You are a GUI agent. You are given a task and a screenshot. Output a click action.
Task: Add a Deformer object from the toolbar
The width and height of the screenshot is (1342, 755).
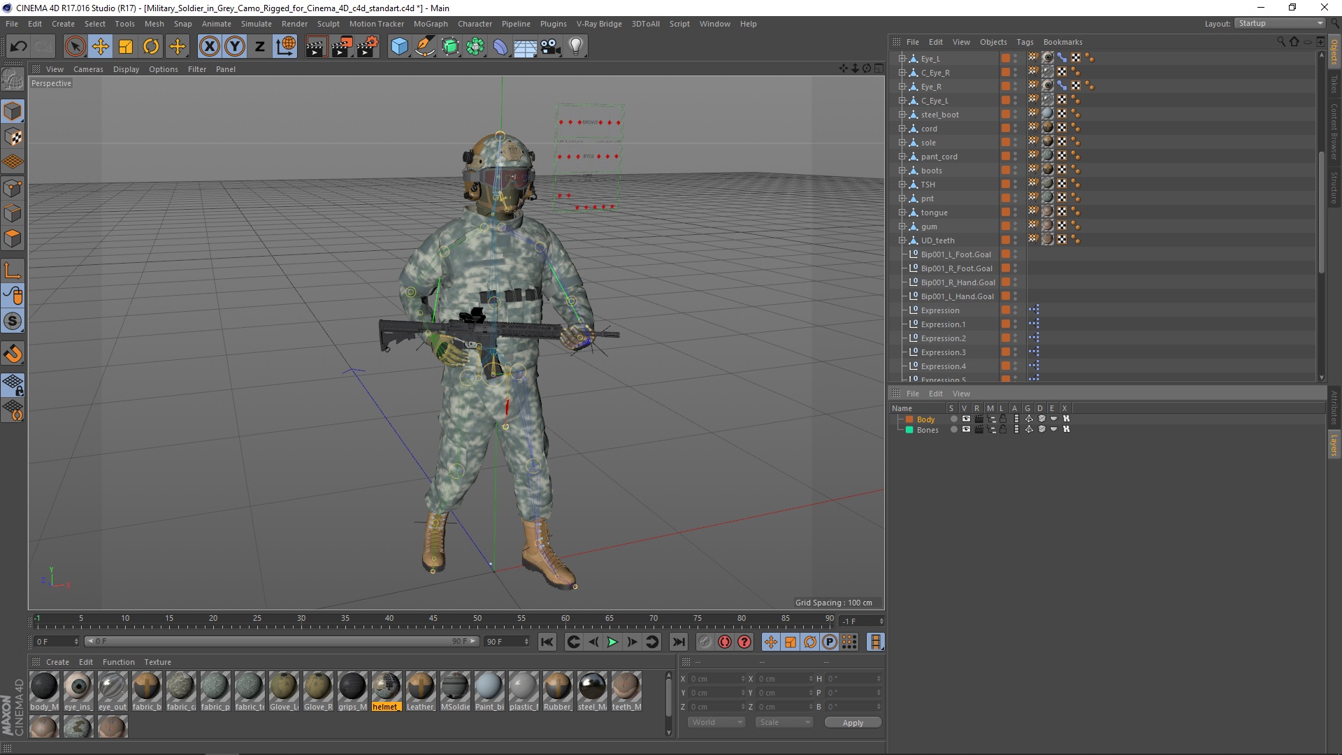click(501, 47)
